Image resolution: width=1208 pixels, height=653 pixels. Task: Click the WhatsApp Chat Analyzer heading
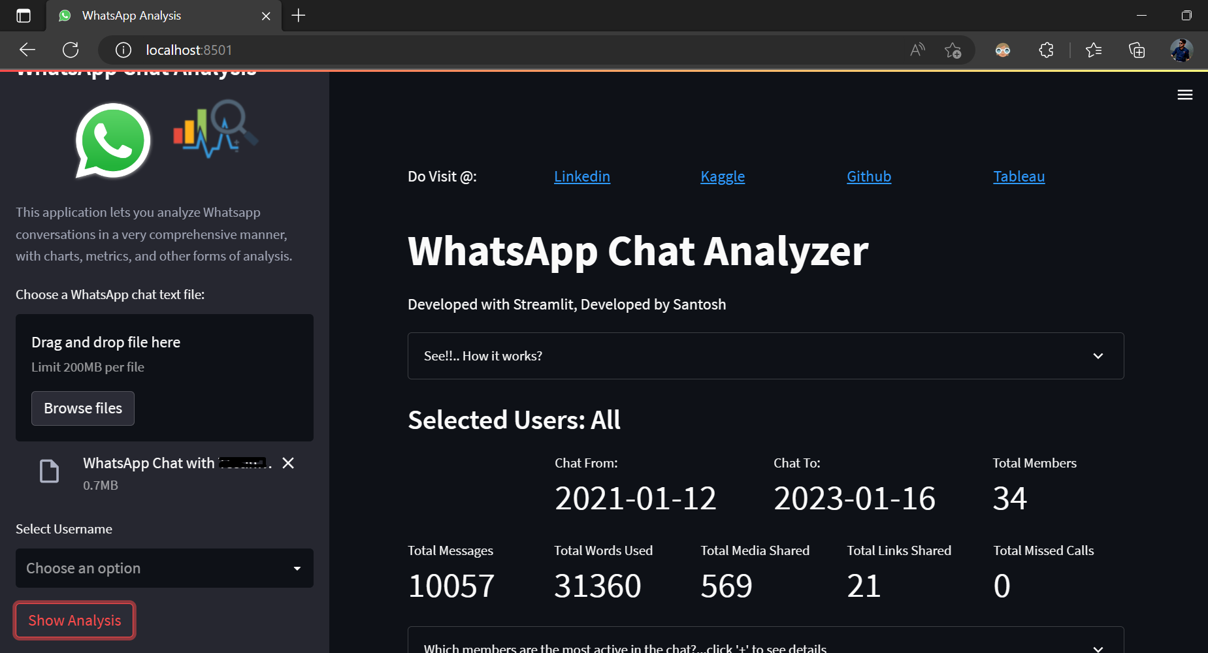click(638, 251)
